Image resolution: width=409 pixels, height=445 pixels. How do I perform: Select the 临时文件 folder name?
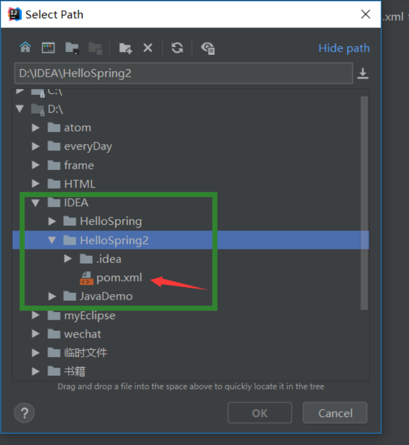click(x=85, y=353)
